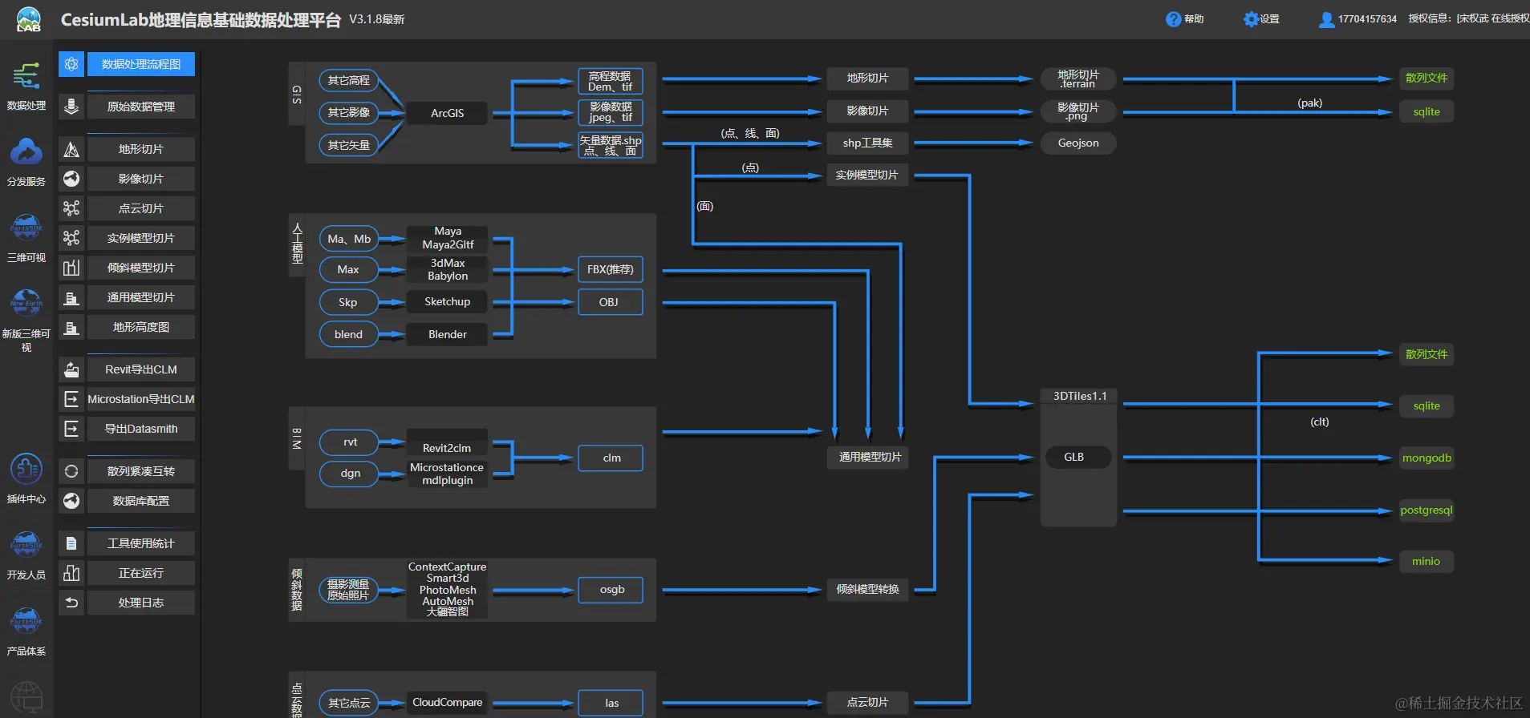
Task: Select 通用模型切片 menu item
Action: point(141,297)
